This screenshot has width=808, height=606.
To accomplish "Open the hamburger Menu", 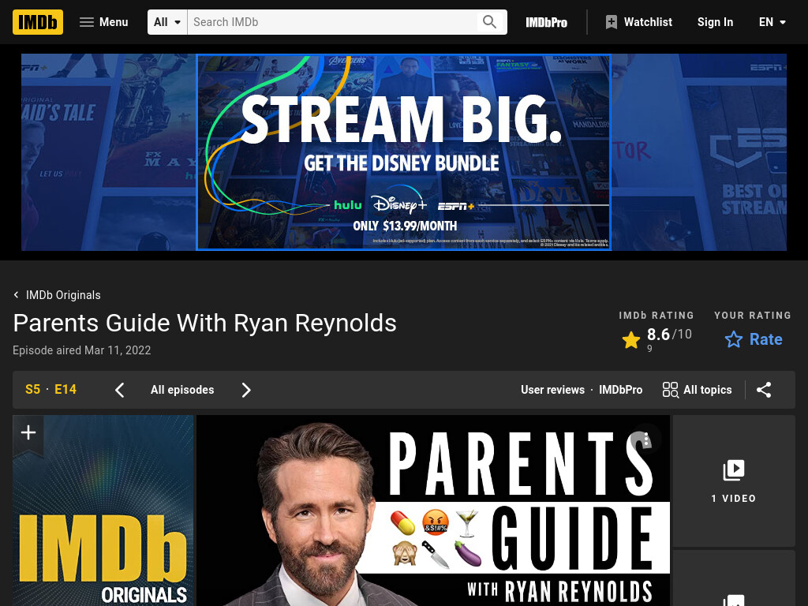I will coord(103,22).
